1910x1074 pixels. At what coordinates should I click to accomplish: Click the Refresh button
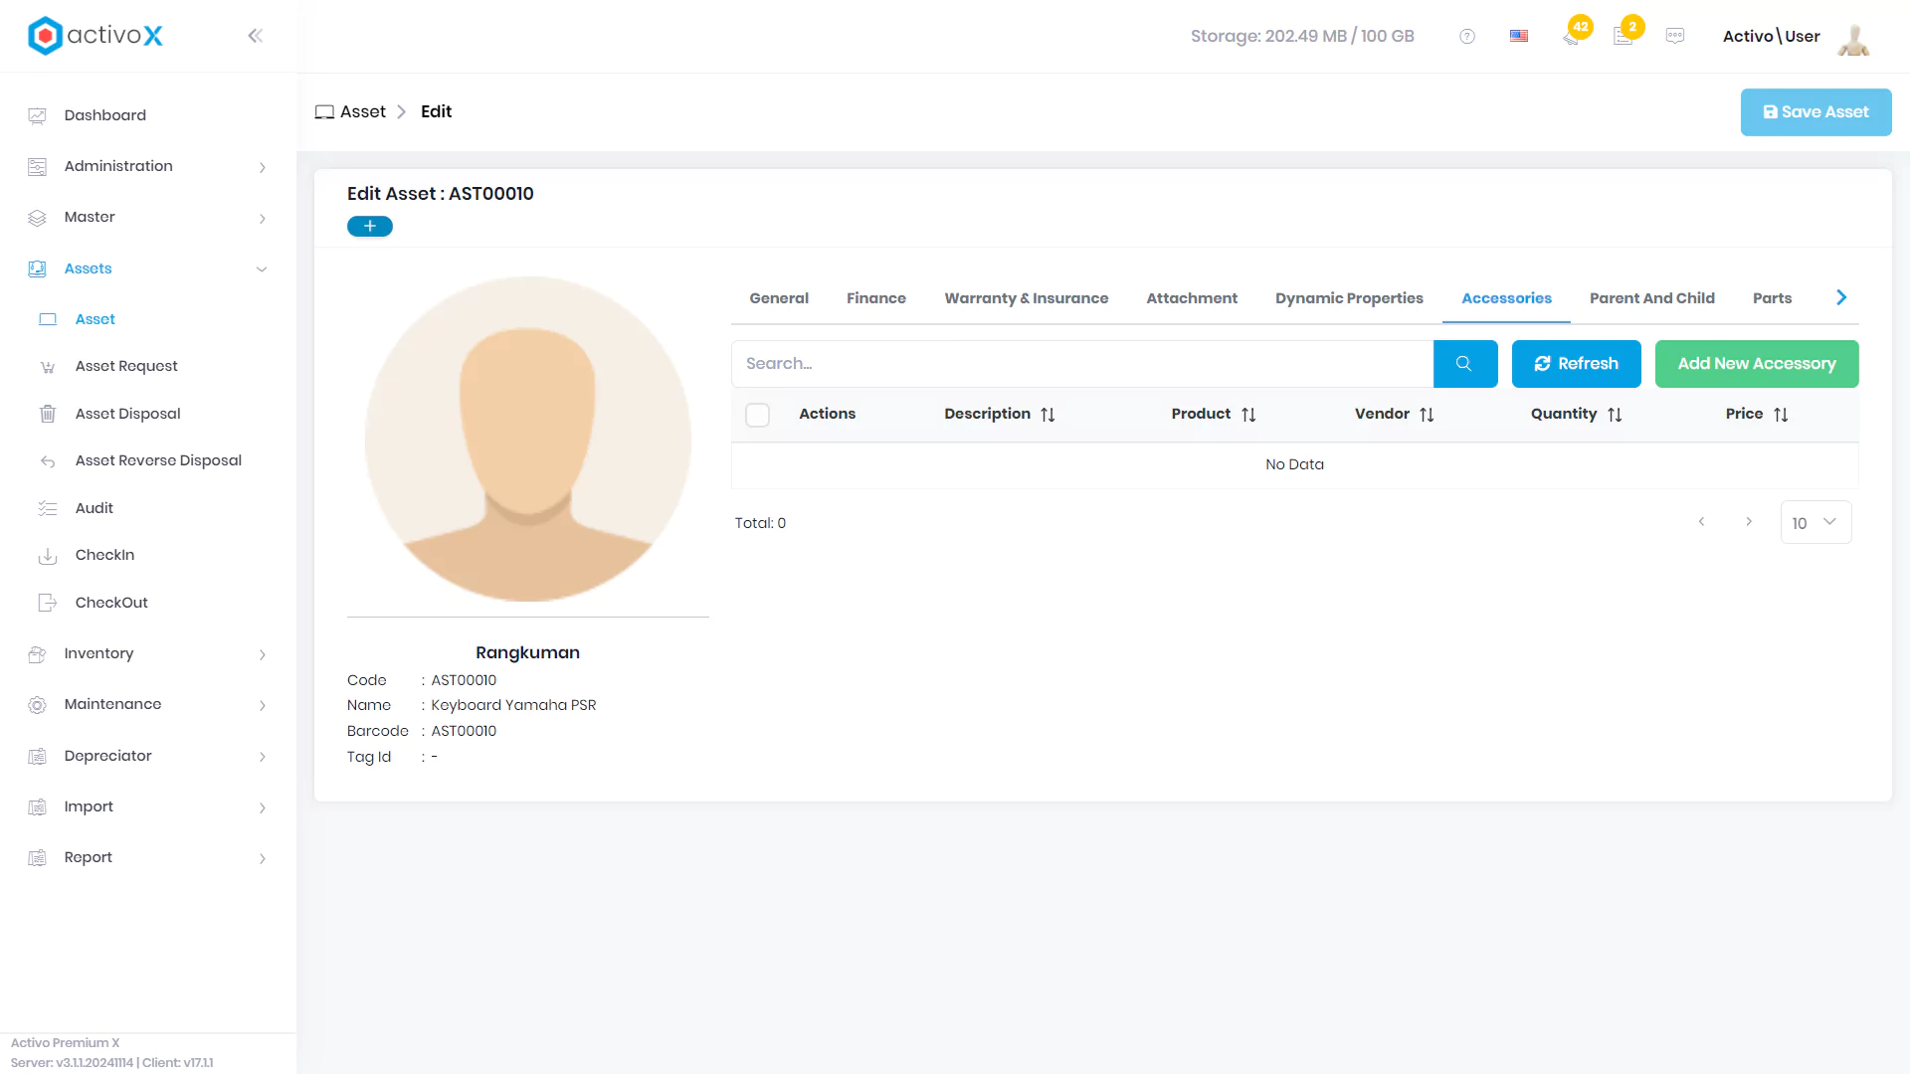[x=1577, y=364]
